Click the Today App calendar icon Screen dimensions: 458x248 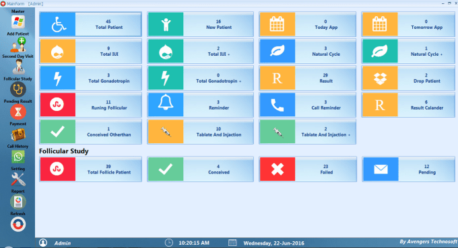click(x=277, y=24)
